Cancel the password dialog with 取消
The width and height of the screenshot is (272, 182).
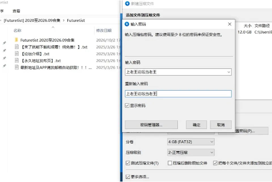[x=221, y=125]
